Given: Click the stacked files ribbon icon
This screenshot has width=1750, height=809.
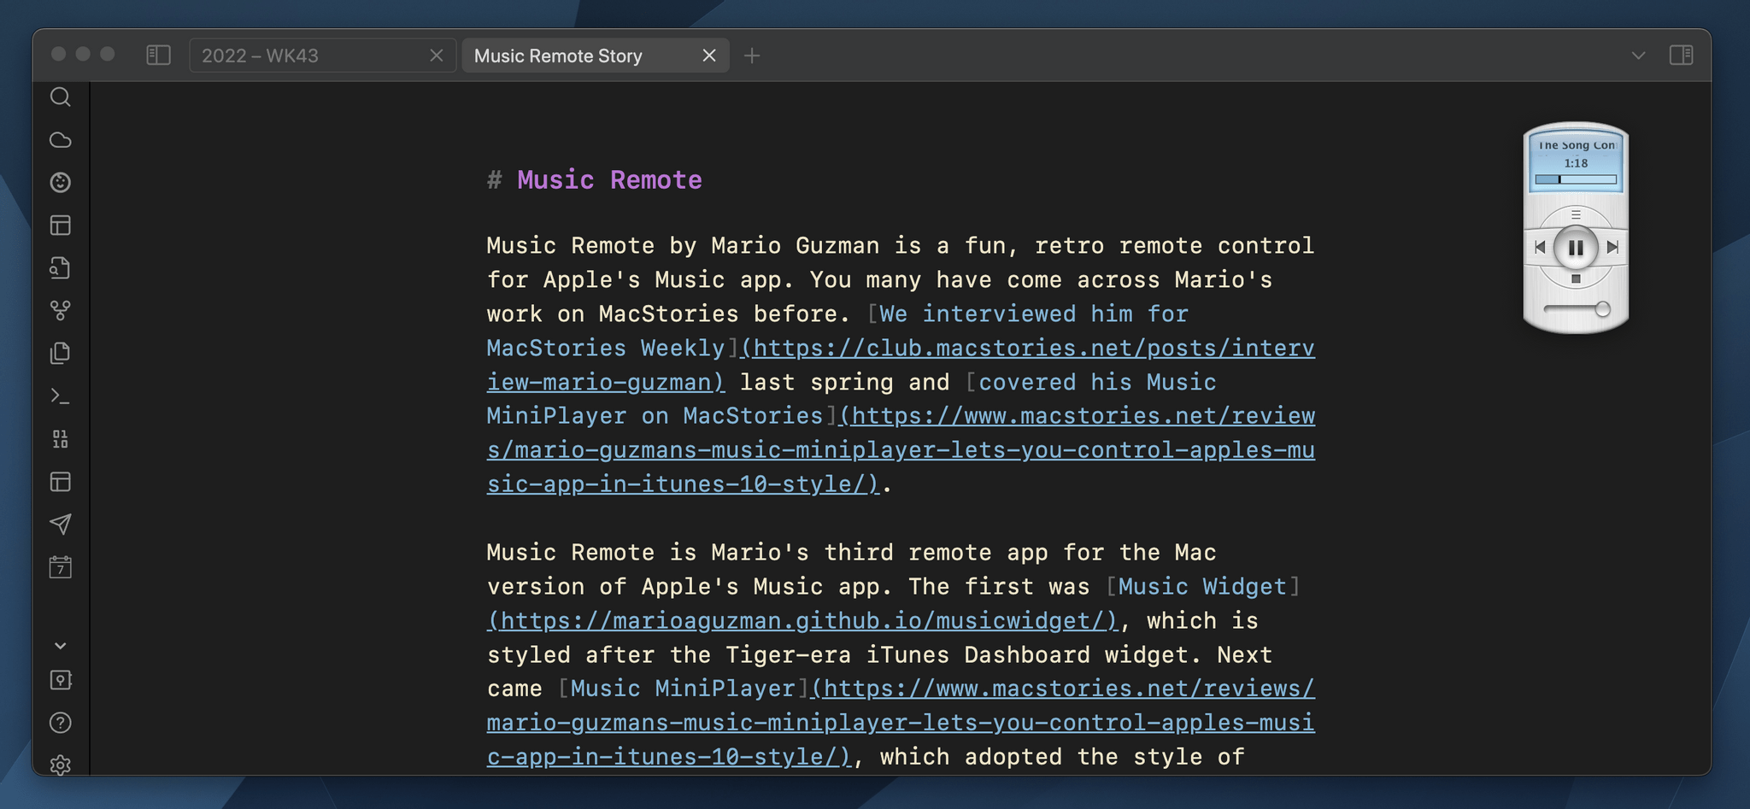Looking at the screenshot, I should pyautogui.click(x=60, y=353).
